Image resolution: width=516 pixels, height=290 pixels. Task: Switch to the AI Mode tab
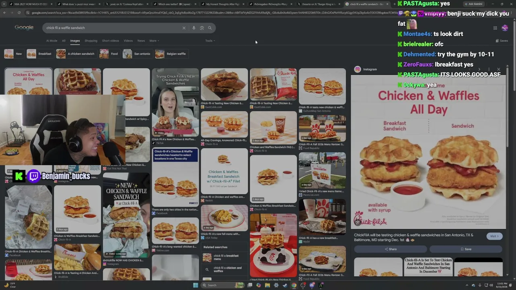pyautogui.click(x=52, y=41)
